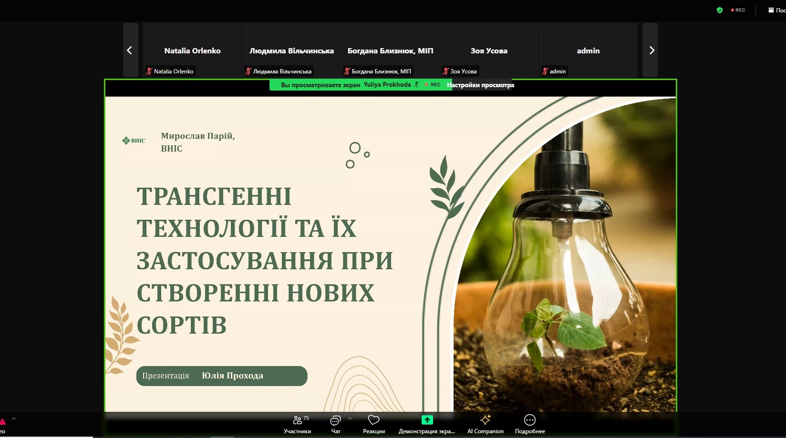The image size is (786, 438).
Task: Click the REC recording indicator at top right
Action: tap(738, 10)
